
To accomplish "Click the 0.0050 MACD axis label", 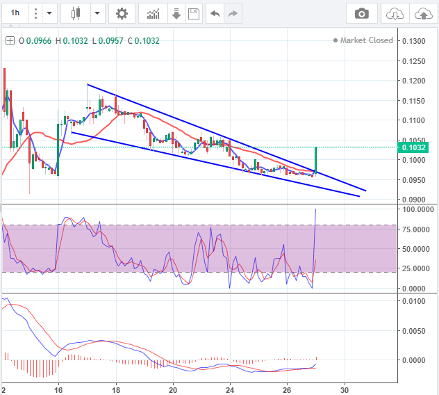I will point(413,331).
